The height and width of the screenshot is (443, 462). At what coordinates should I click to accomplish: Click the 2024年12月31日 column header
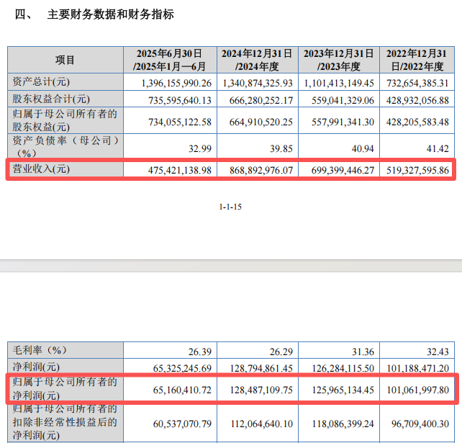pos(258,60)
